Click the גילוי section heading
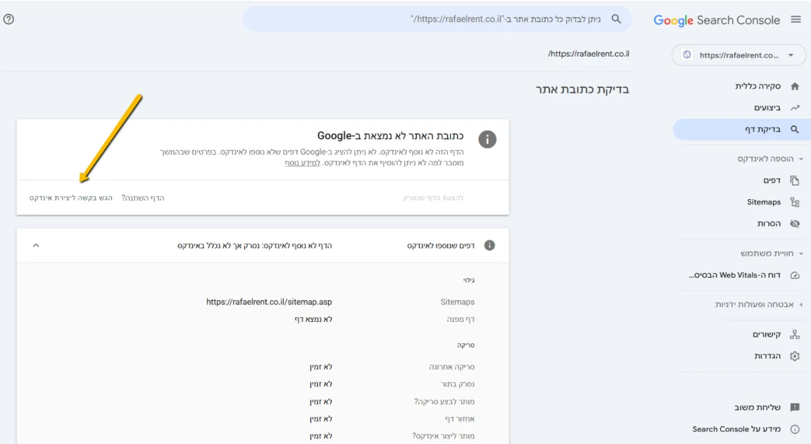This screenshot has height=444, width=811. 469,280
